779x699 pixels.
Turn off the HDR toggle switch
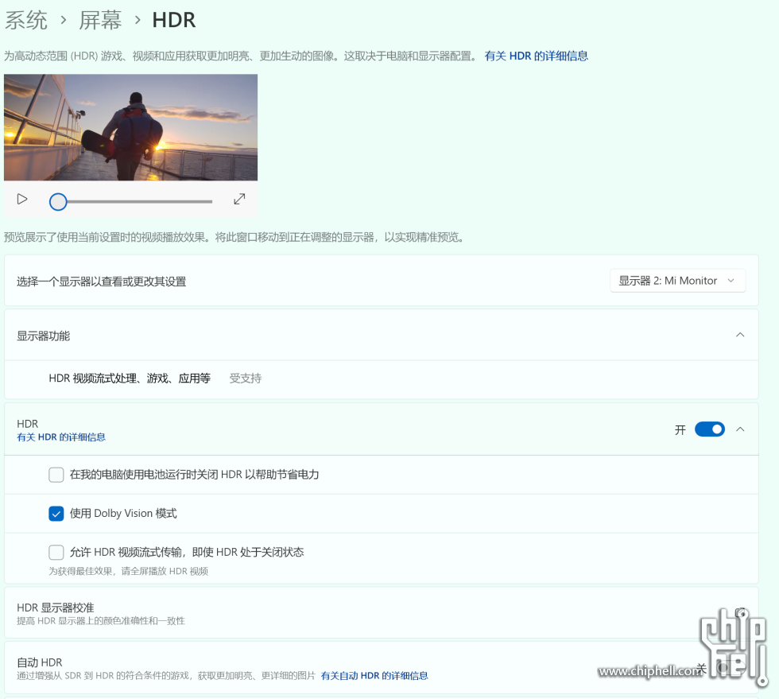pyautogui.click(x=709, y=429)
